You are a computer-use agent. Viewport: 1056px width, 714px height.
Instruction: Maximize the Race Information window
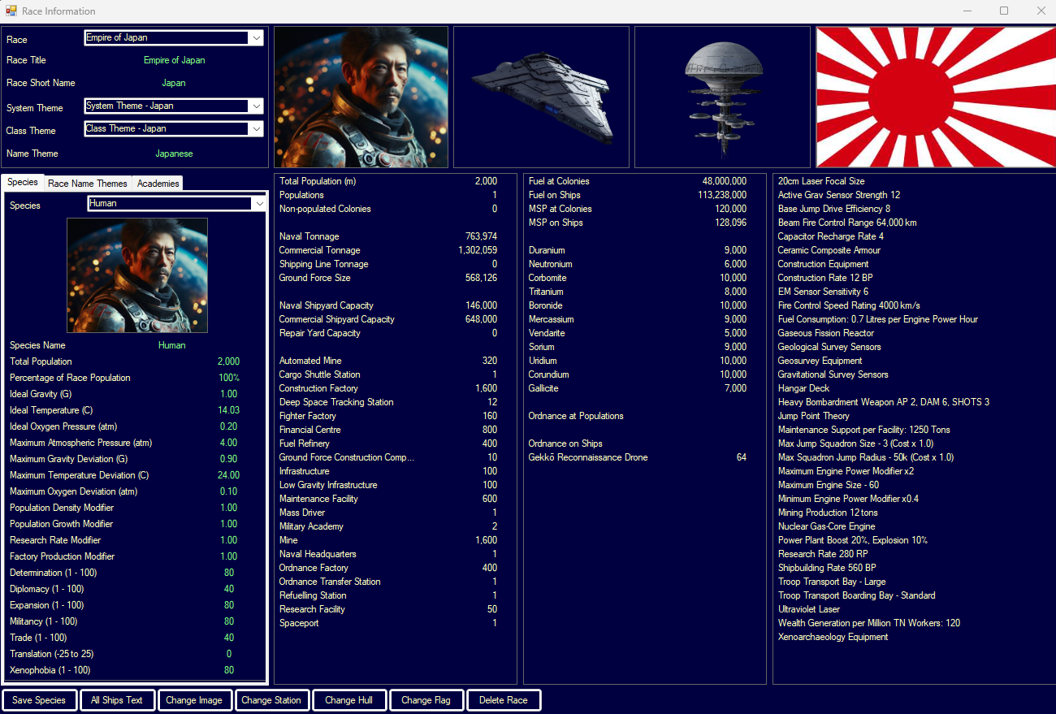click(1004, 11)
